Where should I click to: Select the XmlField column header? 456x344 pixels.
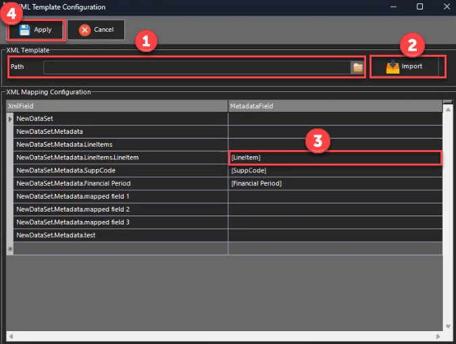click(117, 106)
